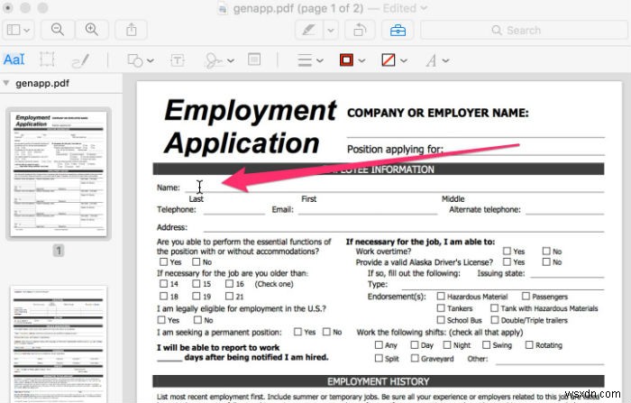Open the highlight color dropdown arrow

(x=331, y=30)
